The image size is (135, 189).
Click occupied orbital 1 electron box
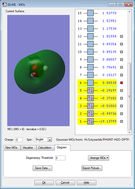tap(90, 121)
